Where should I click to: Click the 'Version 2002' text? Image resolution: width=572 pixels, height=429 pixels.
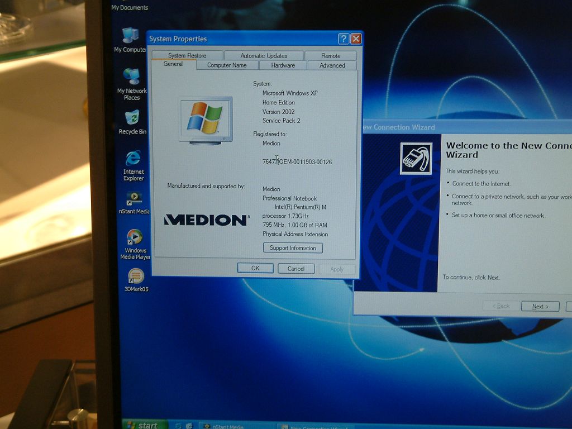(278, 112)
